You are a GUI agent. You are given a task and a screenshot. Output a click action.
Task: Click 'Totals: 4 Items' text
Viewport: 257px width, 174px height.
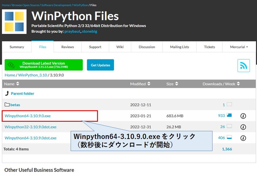click(16, 149)
